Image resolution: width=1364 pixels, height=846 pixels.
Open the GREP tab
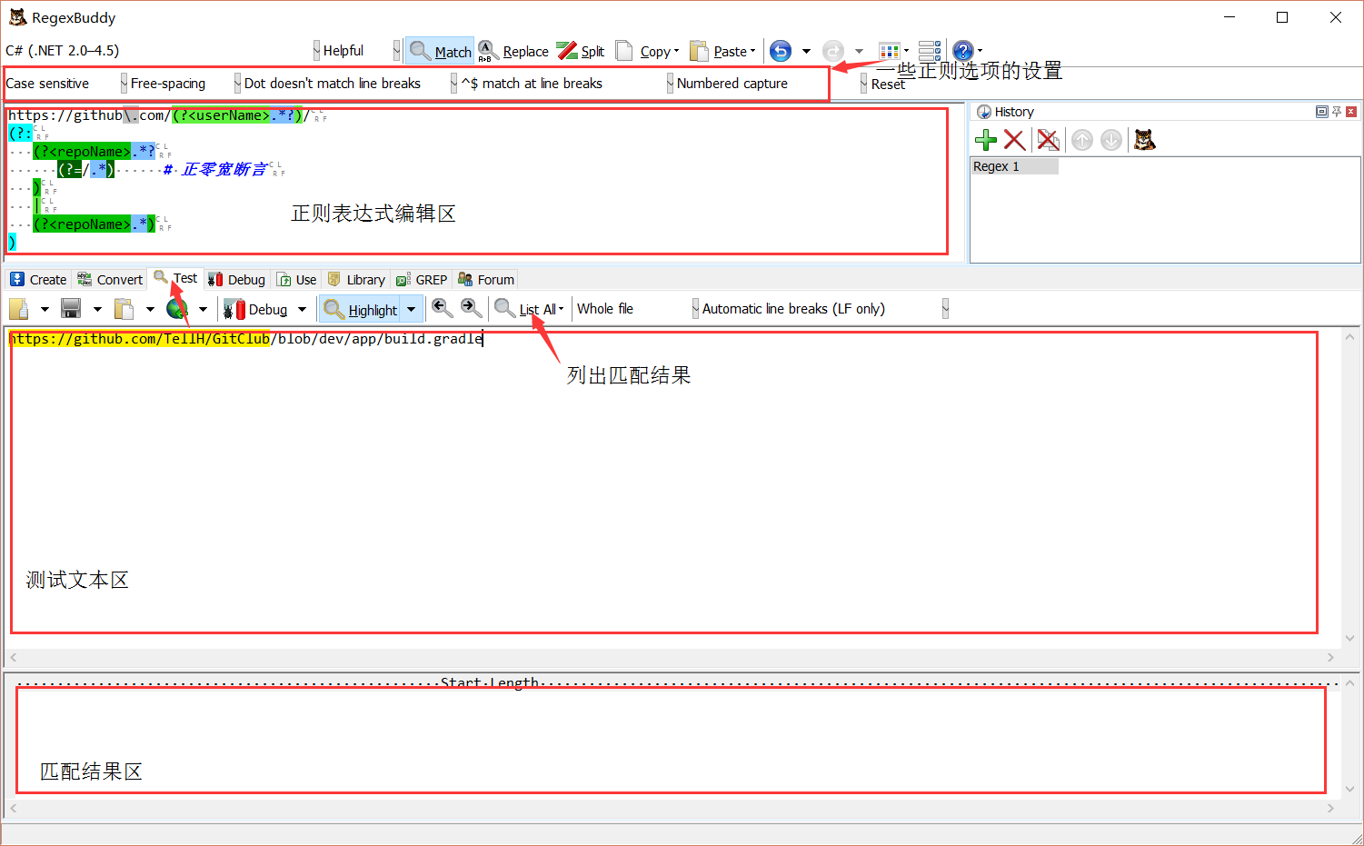coord(422,279)
